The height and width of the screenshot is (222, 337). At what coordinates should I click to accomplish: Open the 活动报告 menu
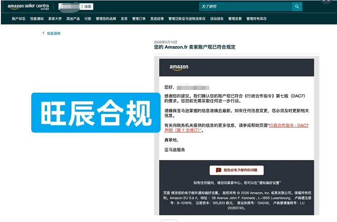(x=217, y=19)
